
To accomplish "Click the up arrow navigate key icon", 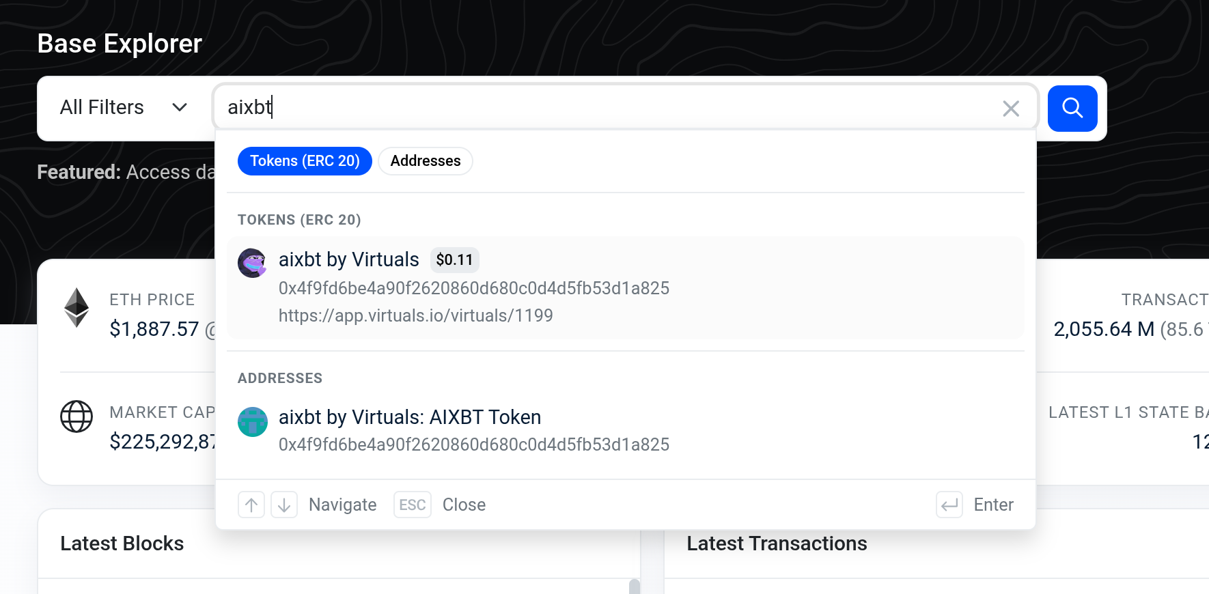I will (251, 505).
